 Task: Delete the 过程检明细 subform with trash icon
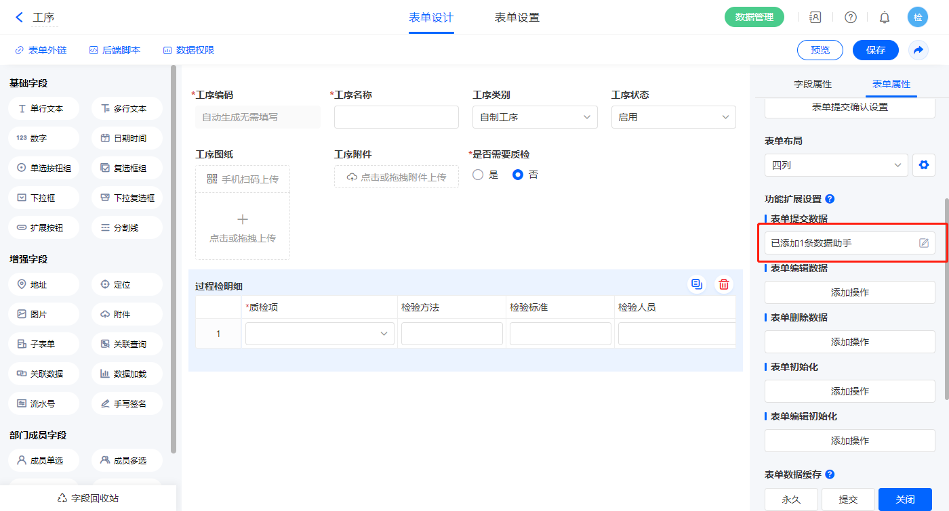tap(724, 284)
